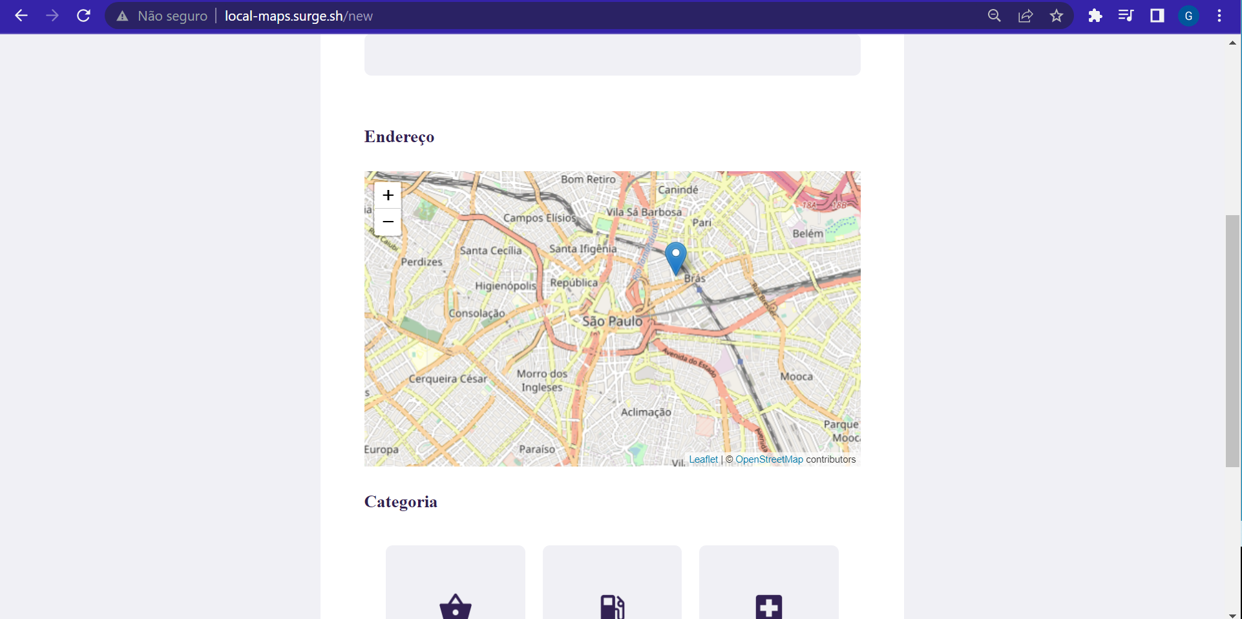Click the 'Perdizes' map label

pos(421,262)
